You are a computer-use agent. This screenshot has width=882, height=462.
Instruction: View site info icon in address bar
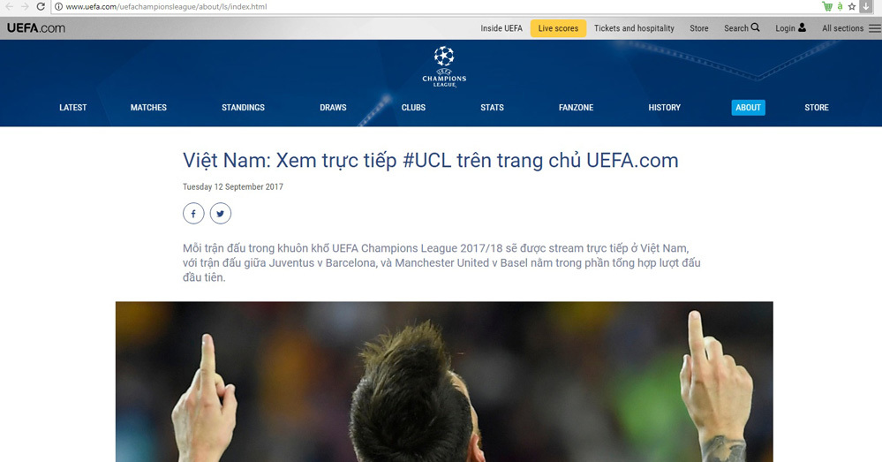[x=58, y=7]
